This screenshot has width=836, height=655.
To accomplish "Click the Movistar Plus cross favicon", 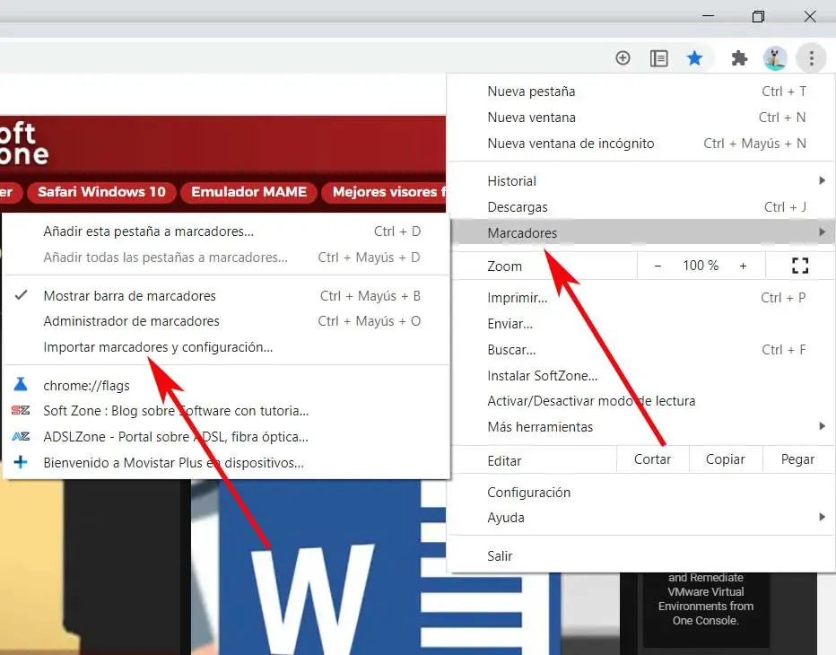I will [x=21, y=462].
